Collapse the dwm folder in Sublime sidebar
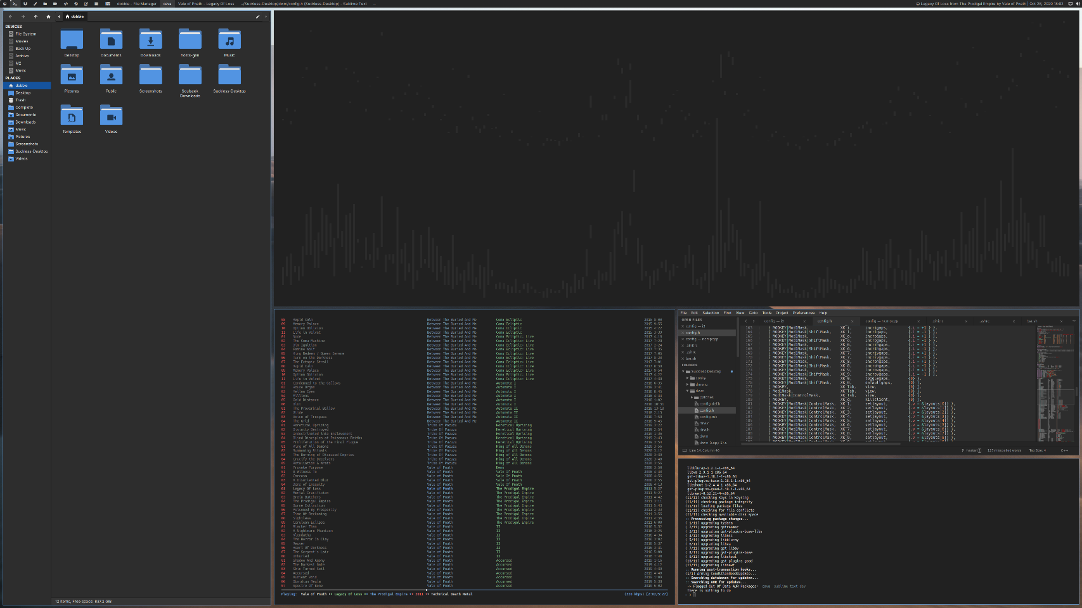Viewport: 1082px width, 608px height. tap(688, 391)
